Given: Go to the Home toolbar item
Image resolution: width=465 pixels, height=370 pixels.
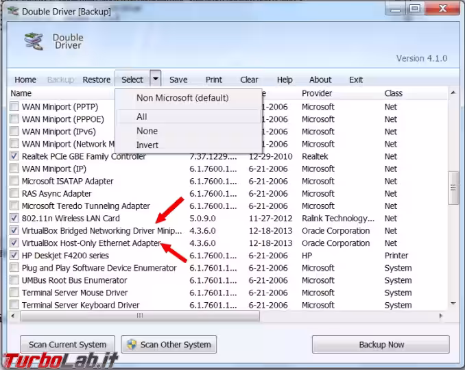Looking at the screenshot, I should pos(25,79).
